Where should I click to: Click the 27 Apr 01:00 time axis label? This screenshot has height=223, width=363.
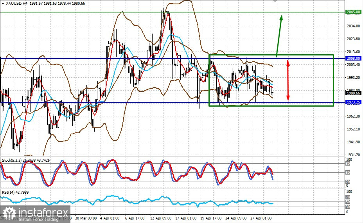pyautogui.click(x=261, y=218)
